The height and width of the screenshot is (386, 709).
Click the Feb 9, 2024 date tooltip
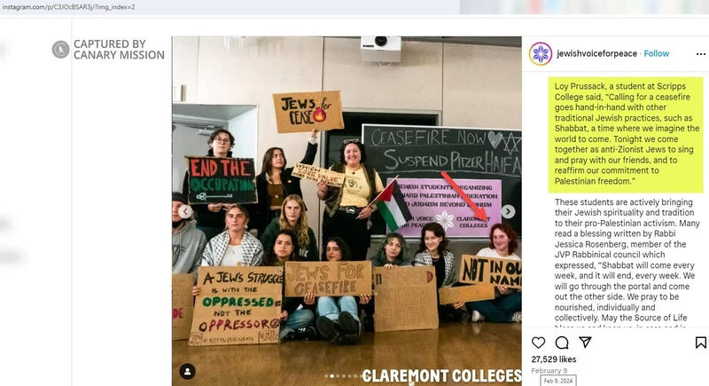point(558,381)
